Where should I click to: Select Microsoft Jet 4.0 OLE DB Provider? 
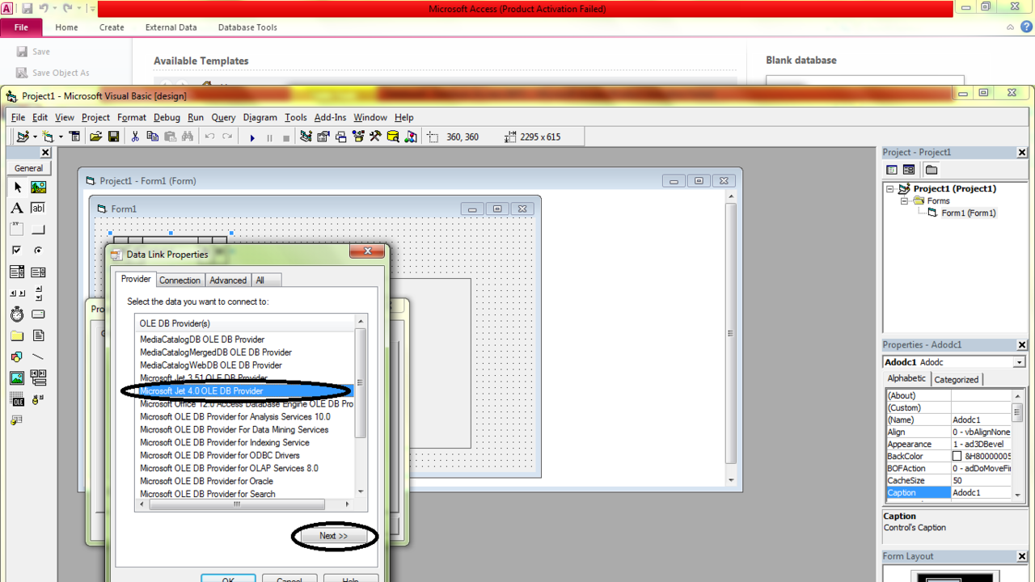[x=245, y=390]
